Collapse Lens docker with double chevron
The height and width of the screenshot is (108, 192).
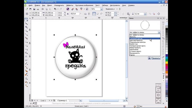click(158, 18)
